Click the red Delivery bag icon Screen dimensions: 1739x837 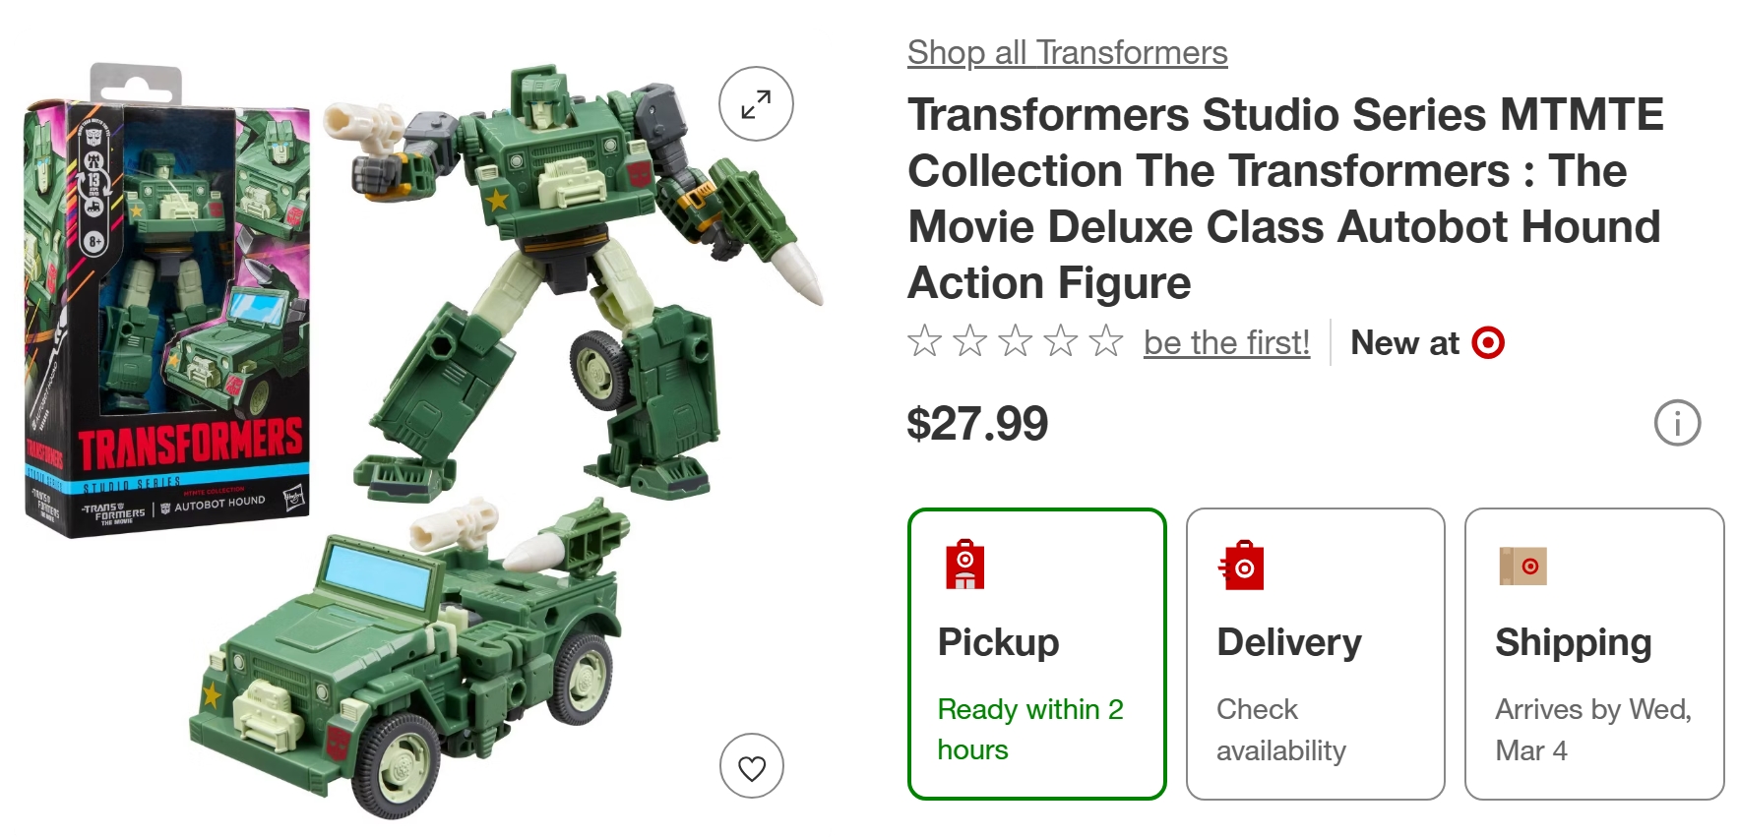(1242, 566)
